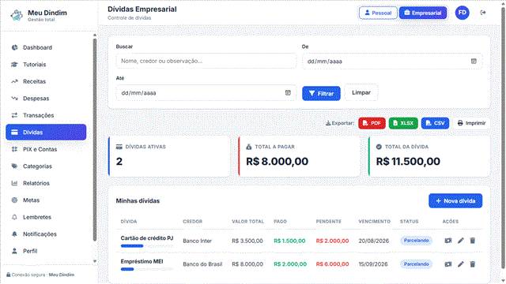Open calendar picker in Até date field
506x284 pixels.
coord(288,93)
